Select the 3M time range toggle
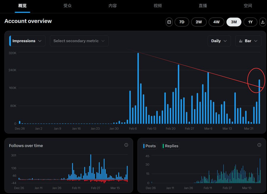The width and height of the screenshot is (267, 194). tap(234, 22)
